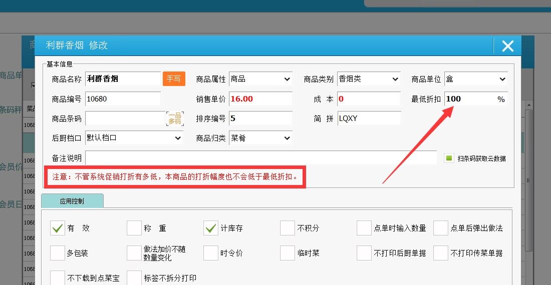Image resolution: width=551 pixels, height=285 pixels.
Task: Enable the 称重 checkbox
Action: click(134, 228)
